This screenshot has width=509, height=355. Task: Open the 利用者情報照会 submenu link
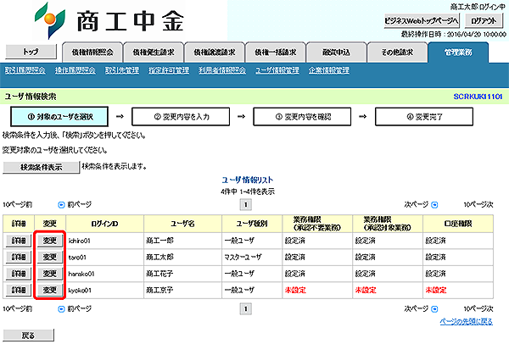pos(222,70)
